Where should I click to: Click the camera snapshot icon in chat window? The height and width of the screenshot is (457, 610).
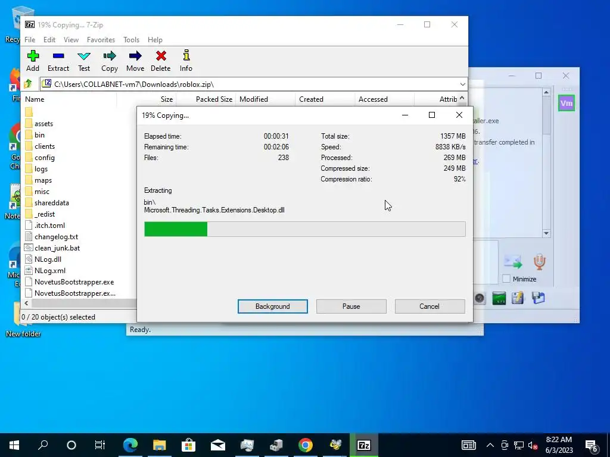point(480,298)
